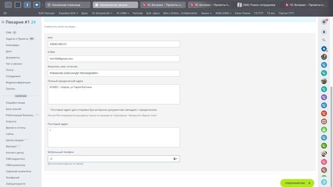Expand the 1С-CRM bookmarks folder

123,13
